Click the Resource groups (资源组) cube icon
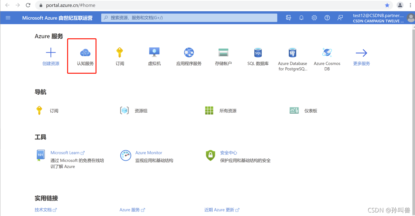 tap(124, 110)
